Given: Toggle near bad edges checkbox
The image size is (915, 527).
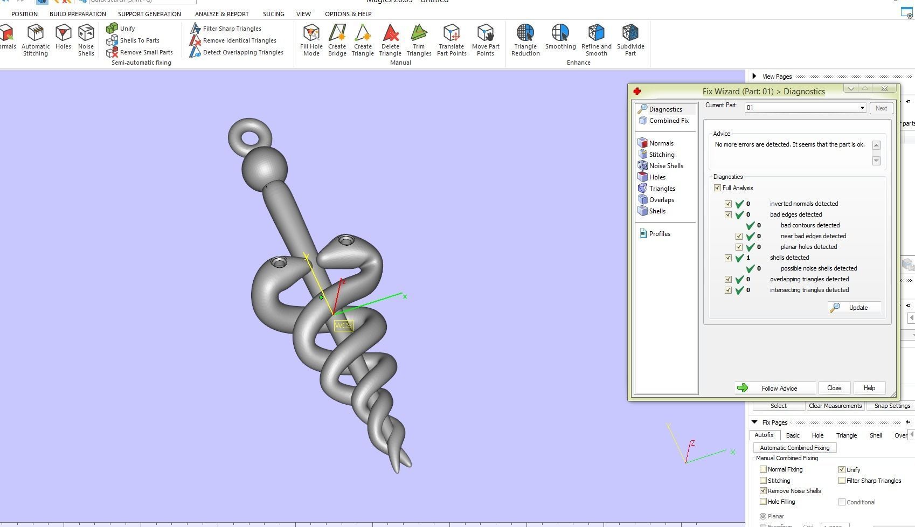Looking at the screenshot, I should coord(739,236).
